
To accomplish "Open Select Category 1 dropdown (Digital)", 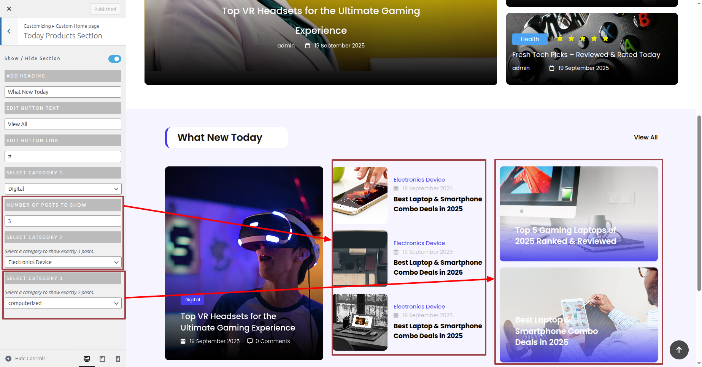I will point(63,189).
